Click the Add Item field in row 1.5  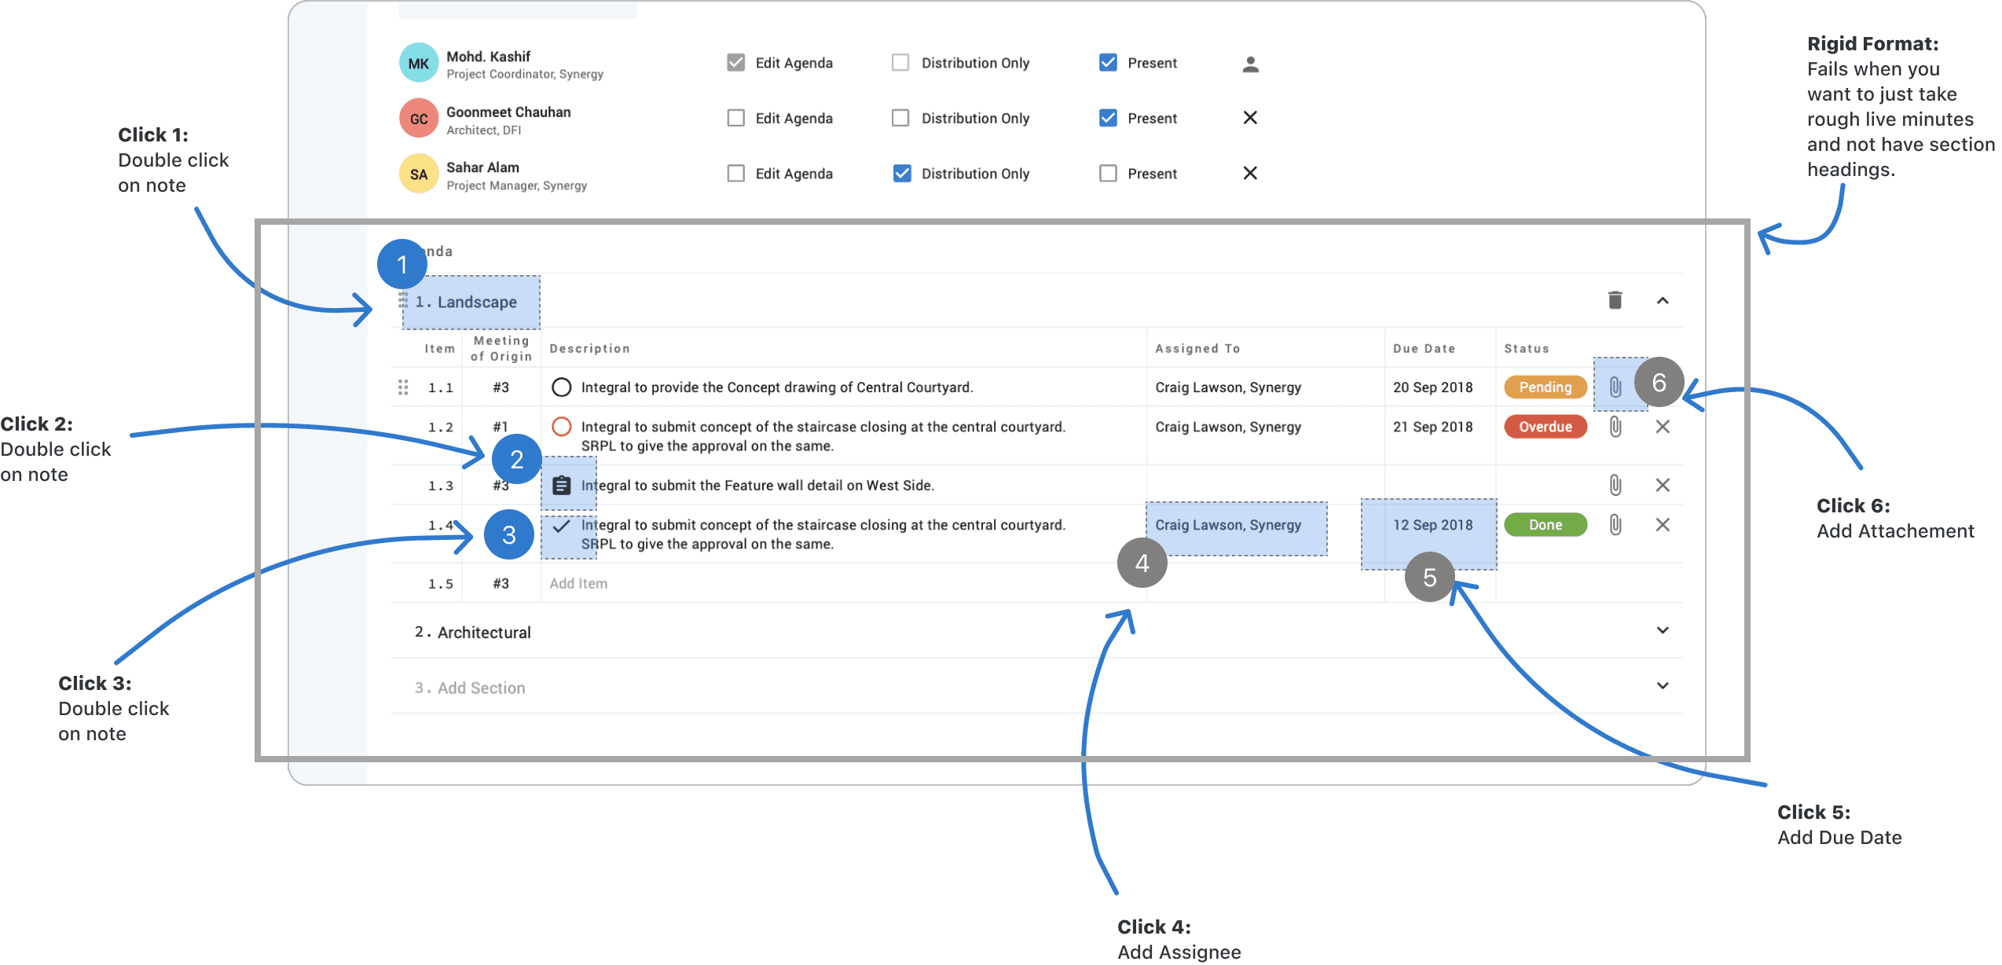[578, 583]
